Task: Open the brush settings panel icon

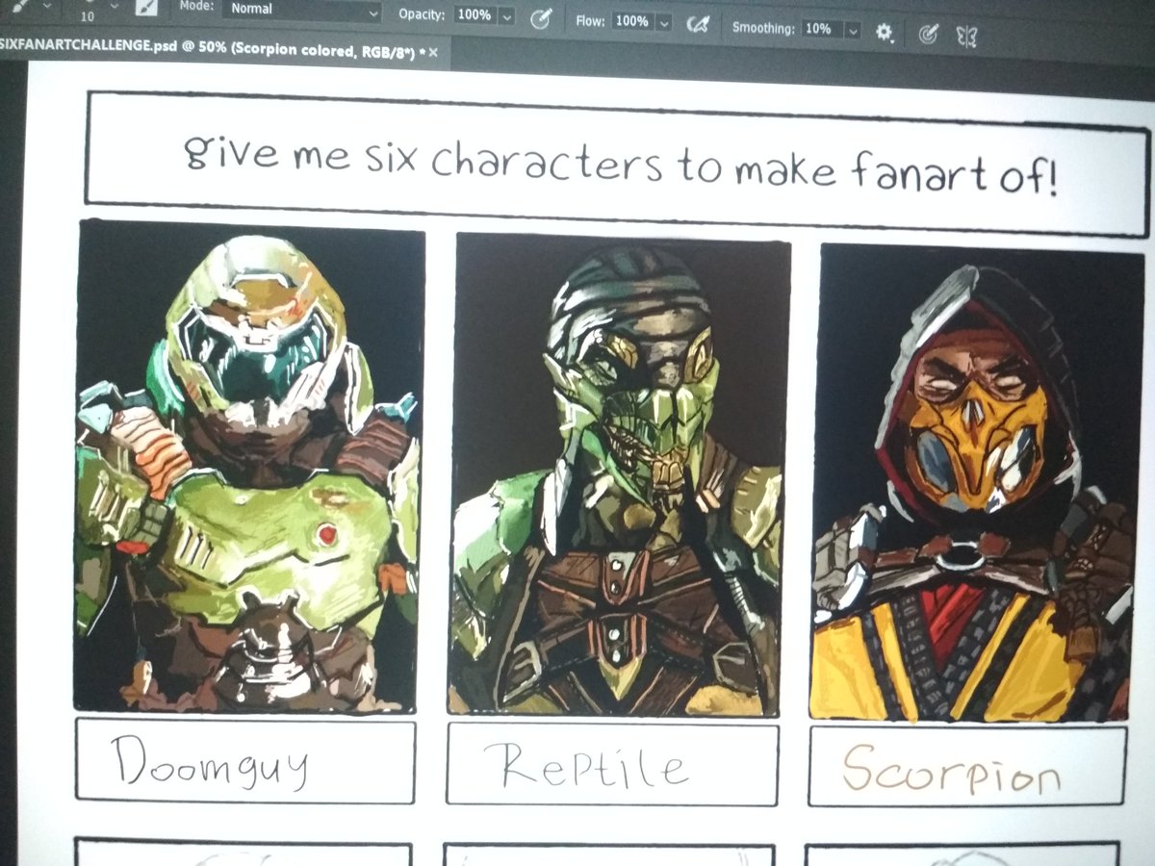Action: [145, 8]
